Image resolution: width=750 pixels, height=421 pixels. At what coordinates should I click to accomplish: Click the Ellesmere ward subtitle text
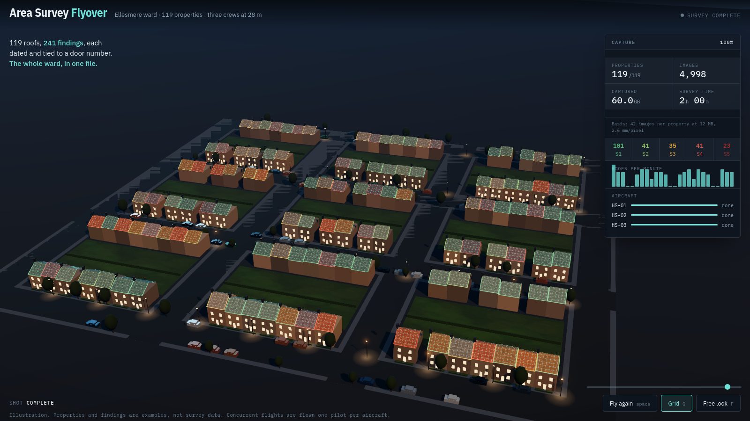[x=188, y=15]
